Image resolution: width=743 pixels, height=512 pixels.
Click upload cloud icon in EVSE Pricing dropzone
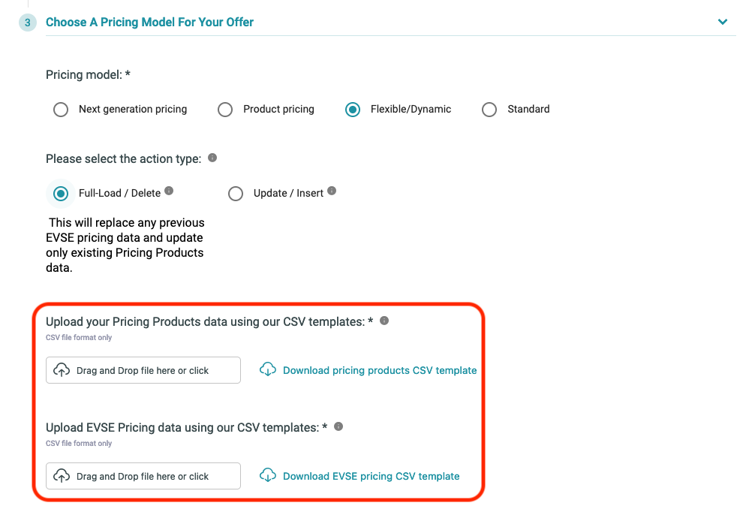pyautogui.click(x=62, y=475)
